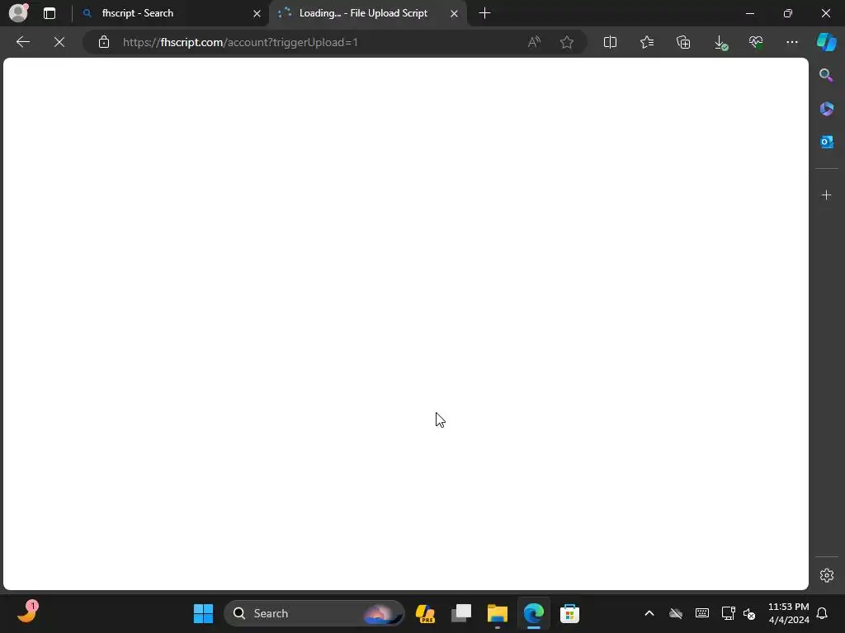Show Downloads panel
The height and width of the screenshot is (633, 845).
pyautogui.click(x=720, y=43)
